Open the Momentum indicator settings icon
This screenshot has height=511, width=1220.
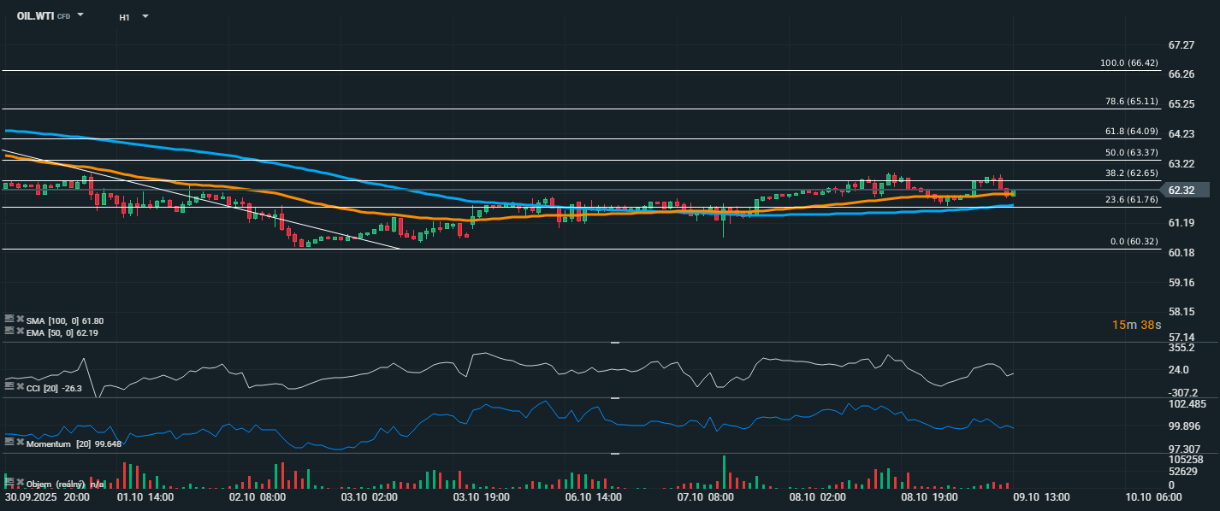[x=9, y=442]
